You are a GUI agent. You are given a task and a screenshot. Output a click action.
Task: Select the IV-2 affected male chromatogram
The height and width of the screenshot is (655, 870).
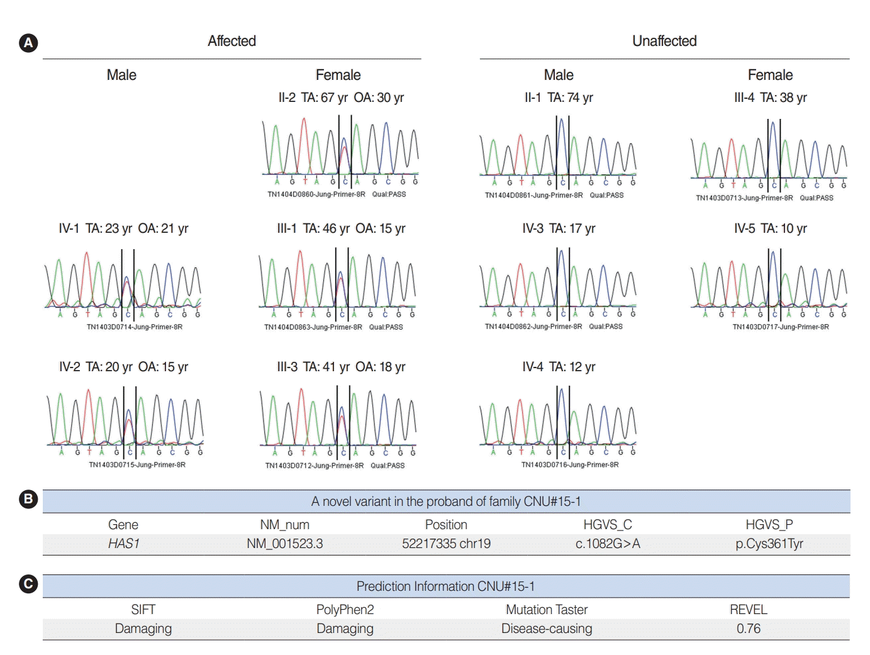click(x=125, y=421)
